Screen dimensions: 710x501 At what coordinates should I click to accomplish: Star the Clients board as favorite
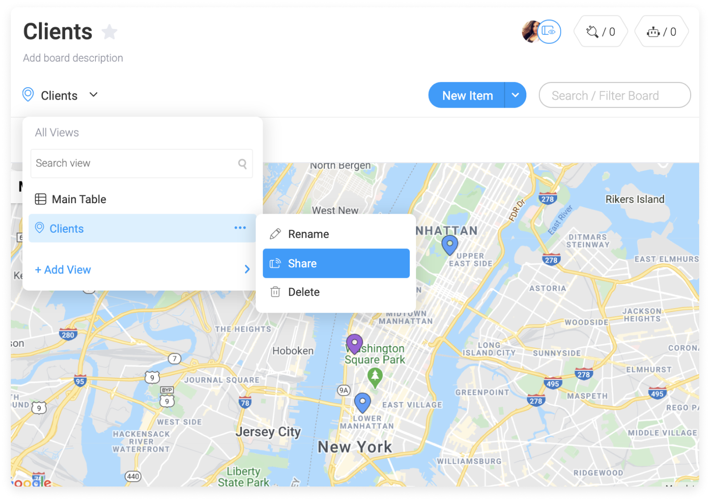pyautogui.click(x=109, y=32)
